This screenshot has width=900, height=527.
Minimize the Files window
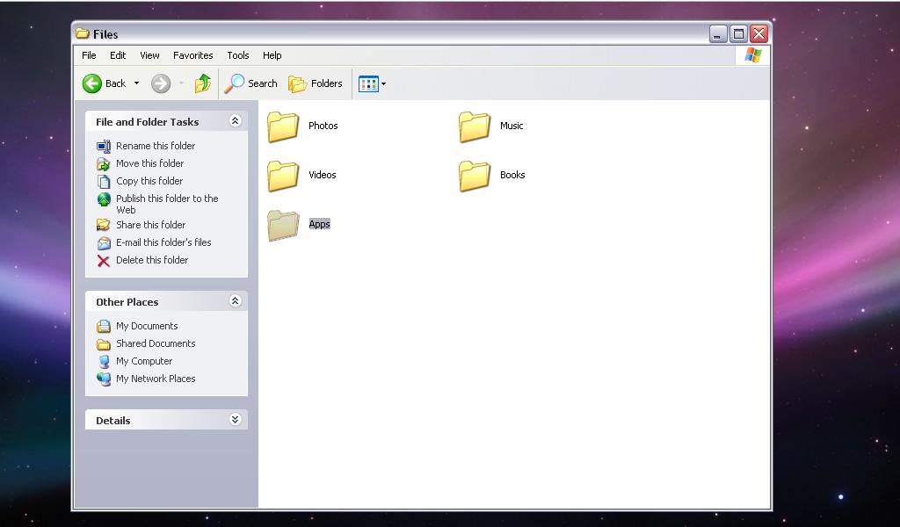718,34
